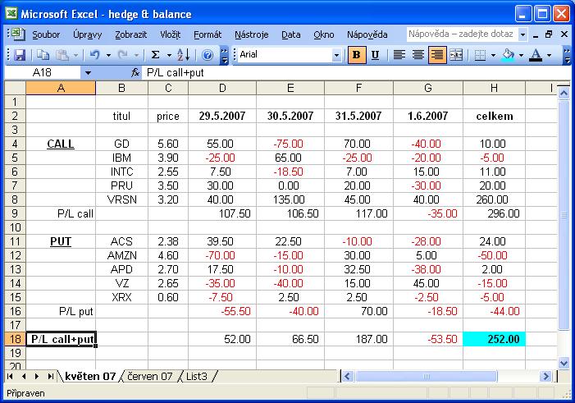The image size is (575, 403).
Task: Select row 16 header
Action: [x=15, y=311]
